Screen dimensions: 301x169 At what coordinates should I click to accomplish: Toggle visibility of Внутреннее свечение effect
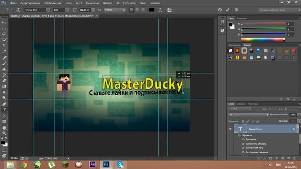click(243, 152)
